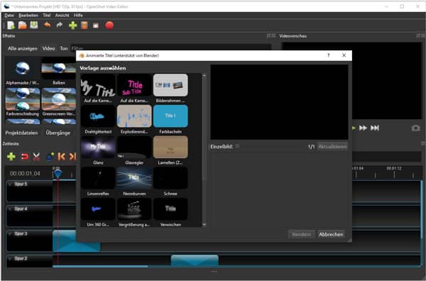
Task: Save the project via the toolbar icon
Action: pos(34,26)
